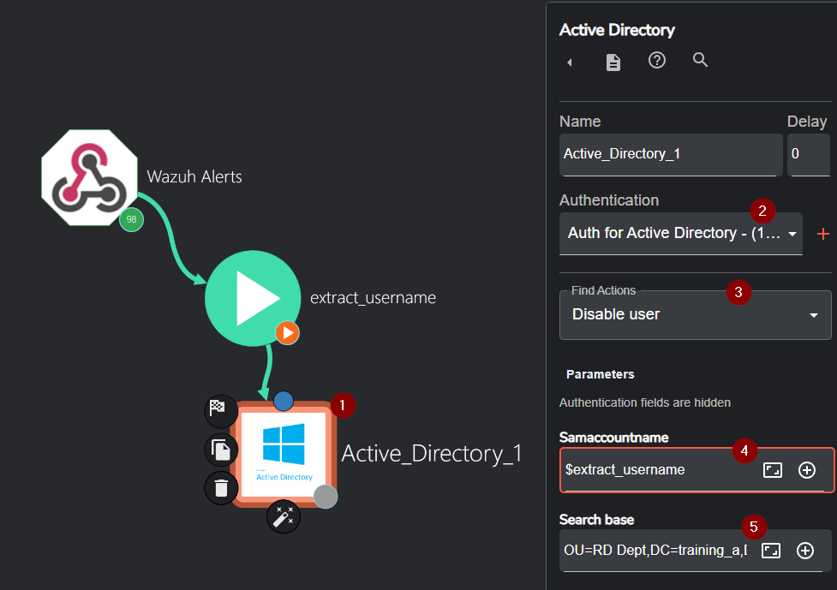Add variable to Search base via plus circle
Image resolution: width=837 pixels, height=590 pixels.
[805, 551]
